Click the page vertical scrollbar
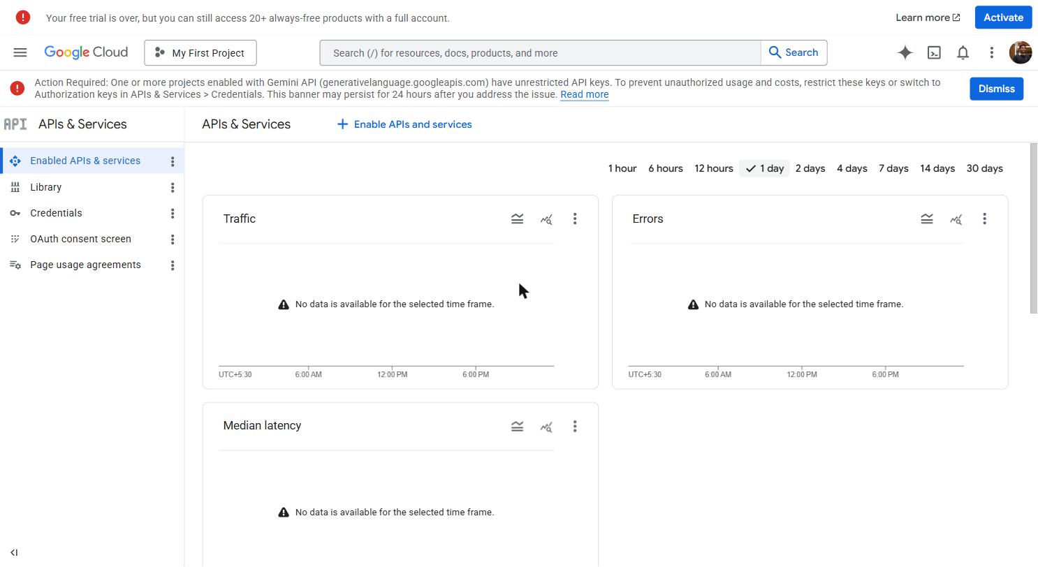 (1034, 228)
